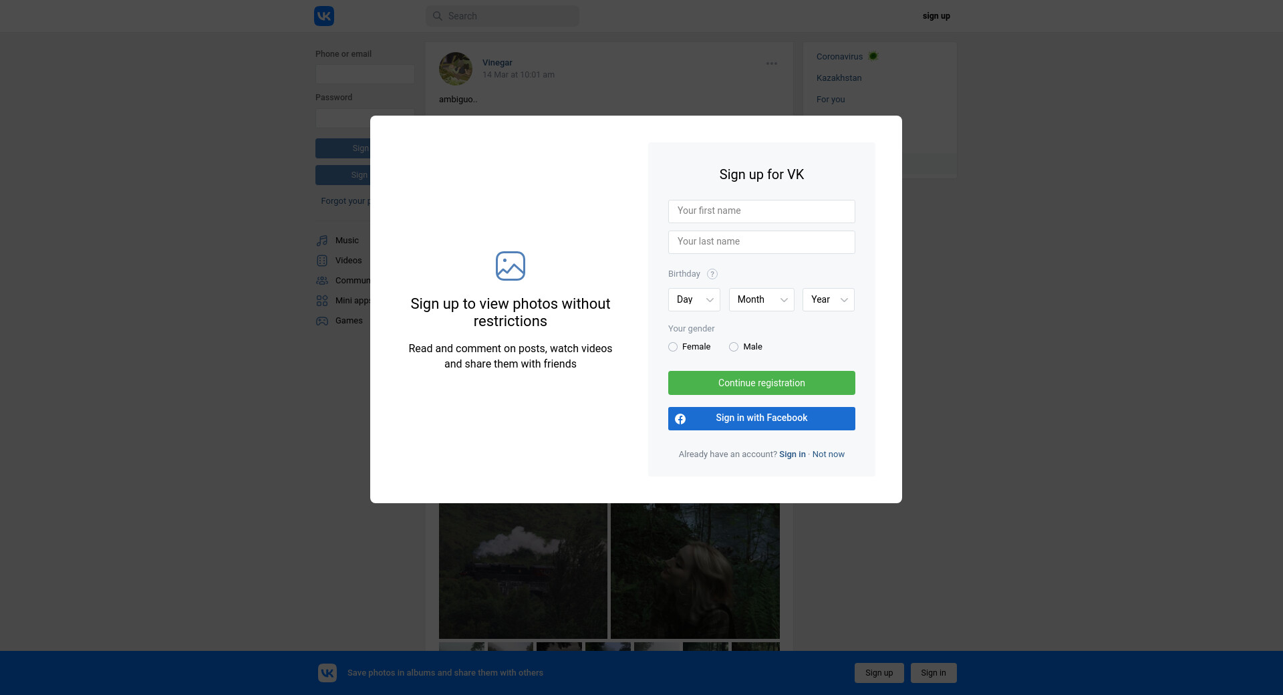Focus the Your first name field

pyautogui.click(x=761, y=211)
